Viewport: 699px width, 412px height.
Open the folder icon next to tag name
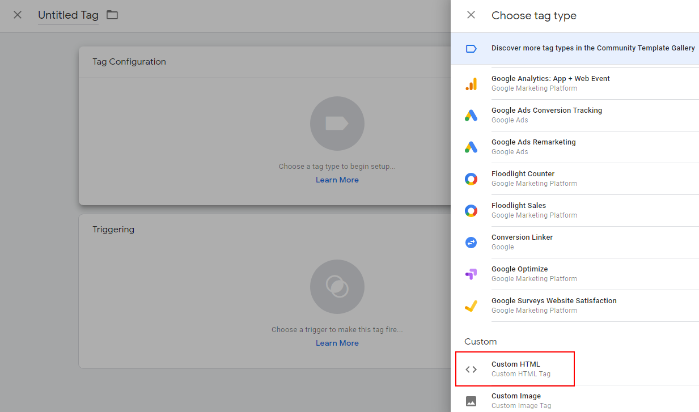(112, 15)
